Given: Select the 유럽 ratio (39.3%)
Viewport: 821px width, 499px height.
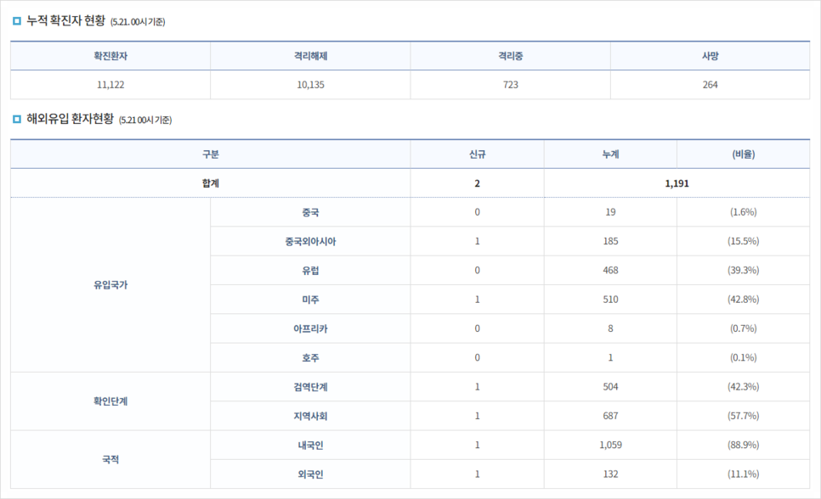Looking at the screenshot, I should point(744,271).
